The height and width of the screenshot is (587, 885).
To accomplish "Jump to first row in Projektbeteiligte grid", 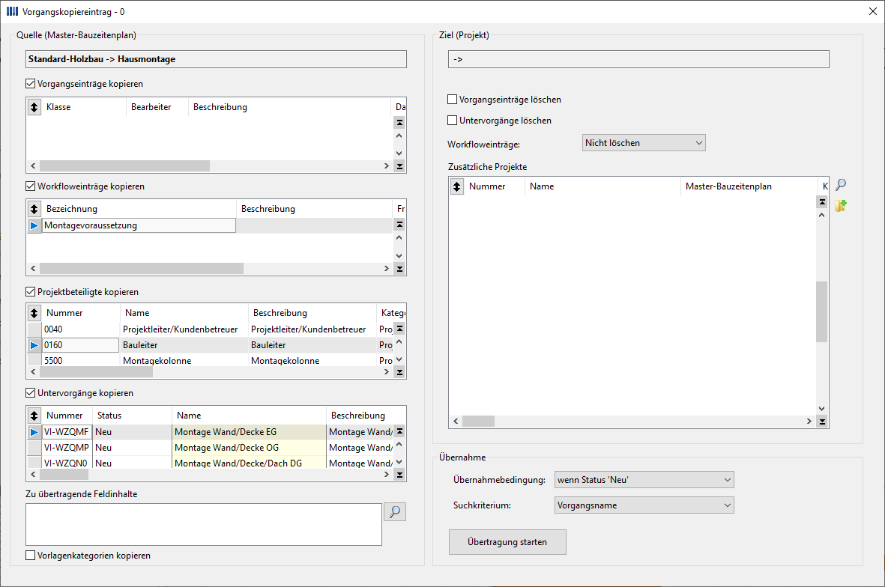I will coord(399,329).
